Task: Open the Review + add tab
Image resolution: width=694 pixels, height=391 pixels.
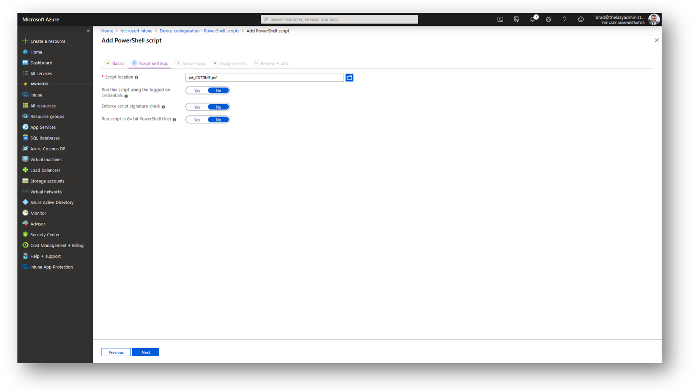Action: point(270,63)
